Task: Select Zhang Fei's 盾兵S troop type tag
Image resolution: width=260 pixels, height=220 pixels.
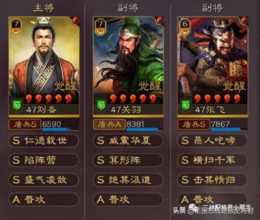Action: point(194,124)
